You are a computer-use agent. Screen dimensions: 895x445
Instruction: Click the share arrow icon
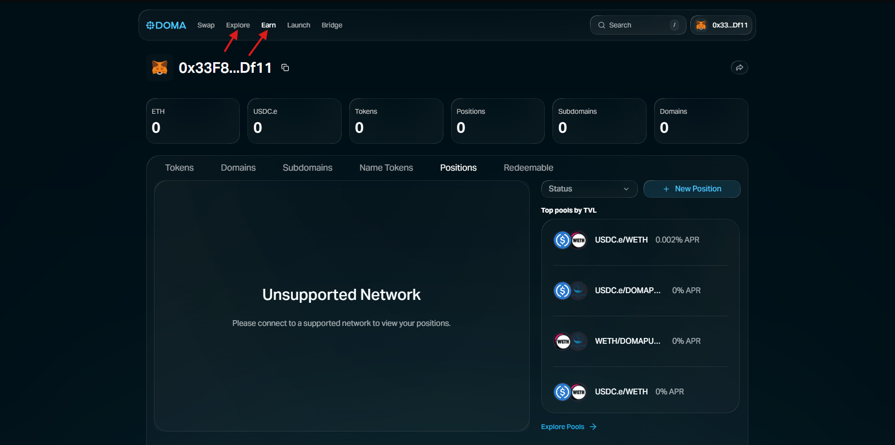[x=739, y=67]
